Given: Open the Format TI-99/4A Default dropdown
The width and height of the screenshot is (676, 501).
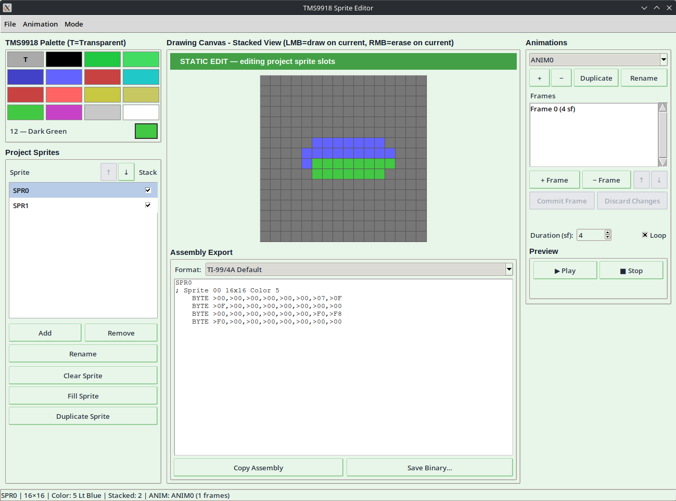Looking at the screenshot, I should coord(509,269).
